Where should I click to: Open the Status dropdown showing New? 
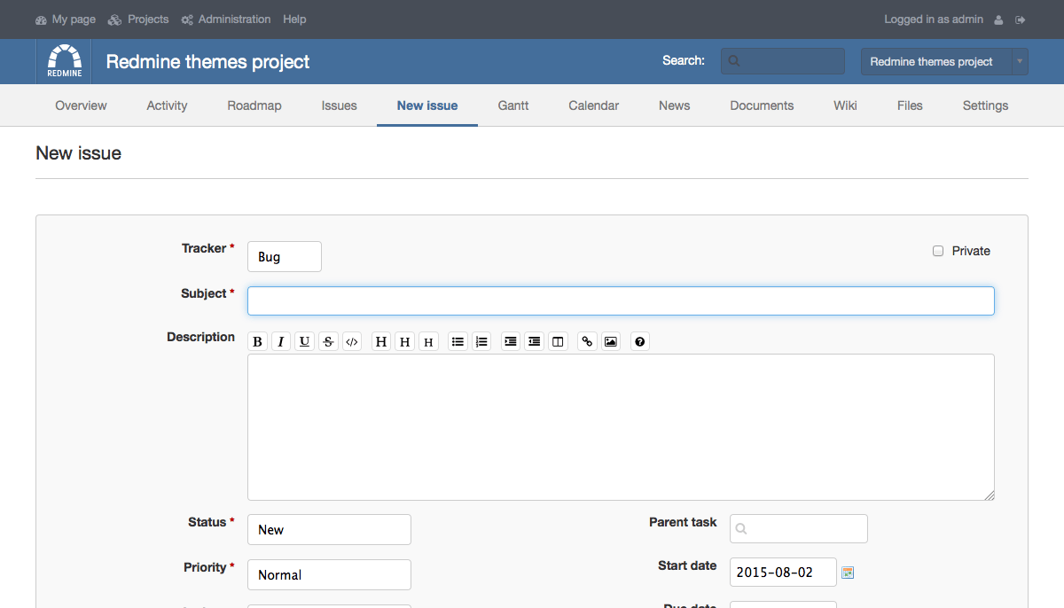tap(329, 529)
